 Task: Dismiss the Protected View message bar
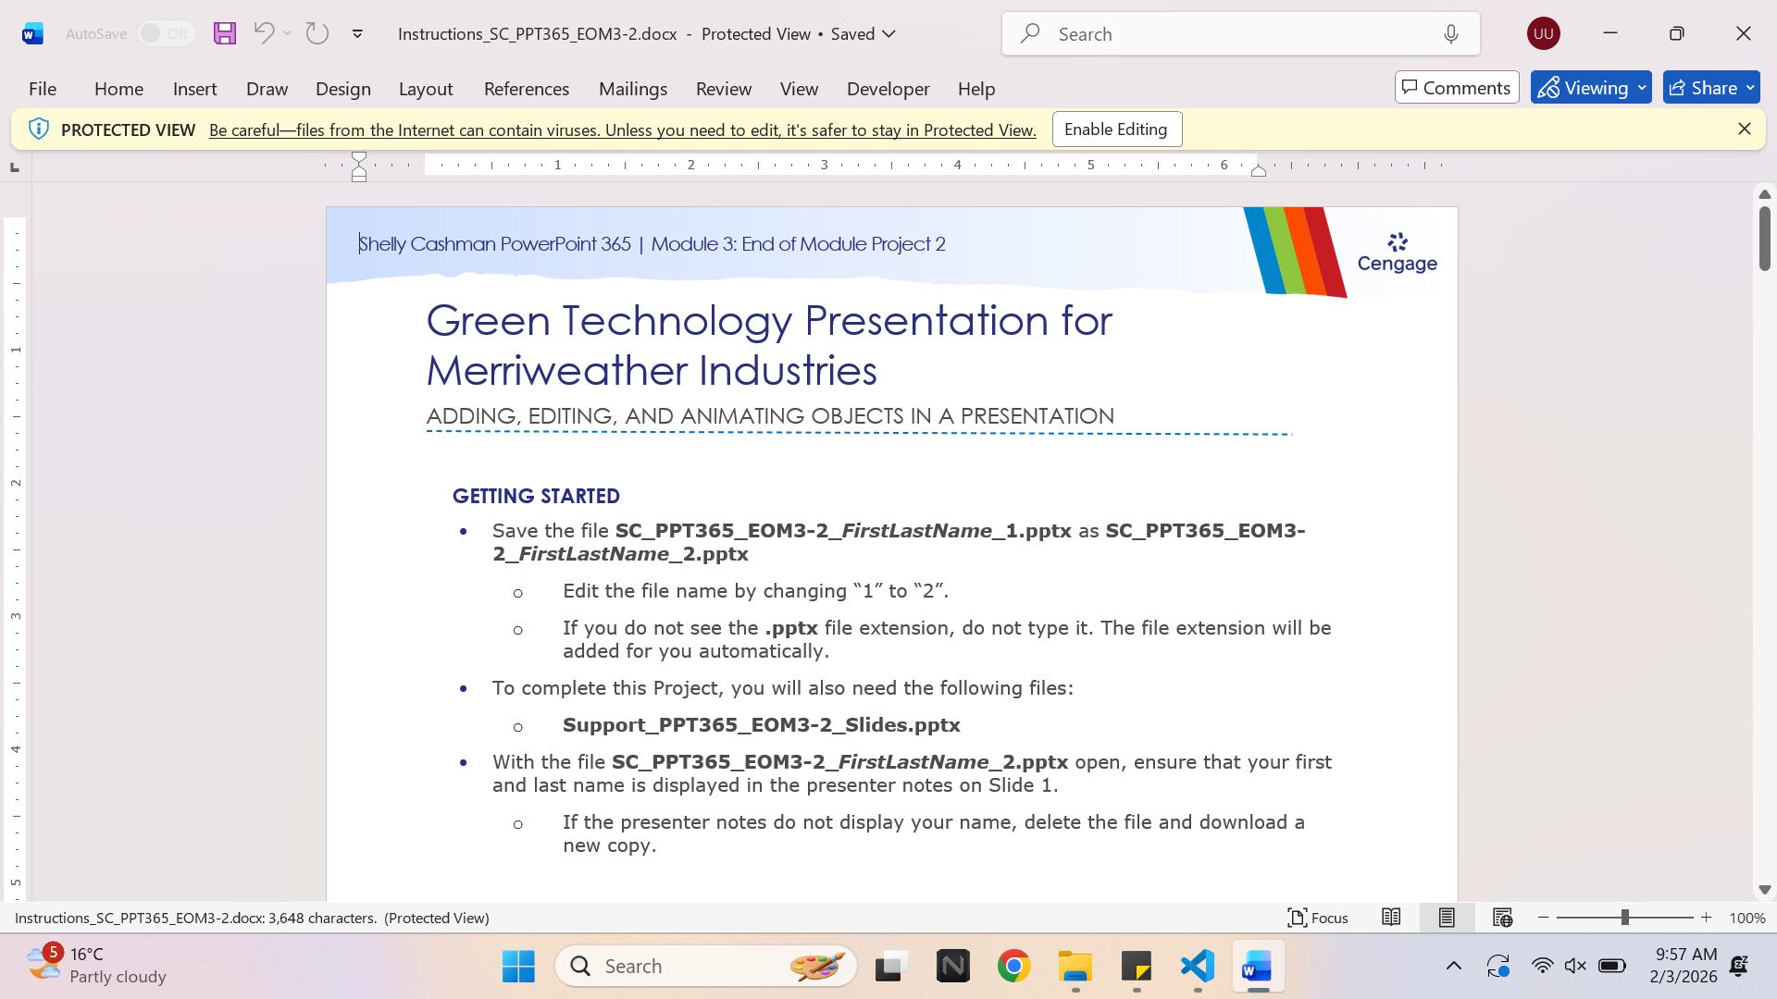click(1745, 129)
